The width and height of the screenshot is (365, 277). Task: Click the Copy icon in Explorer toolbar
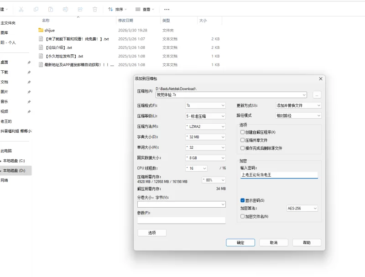tap(36, 9)
